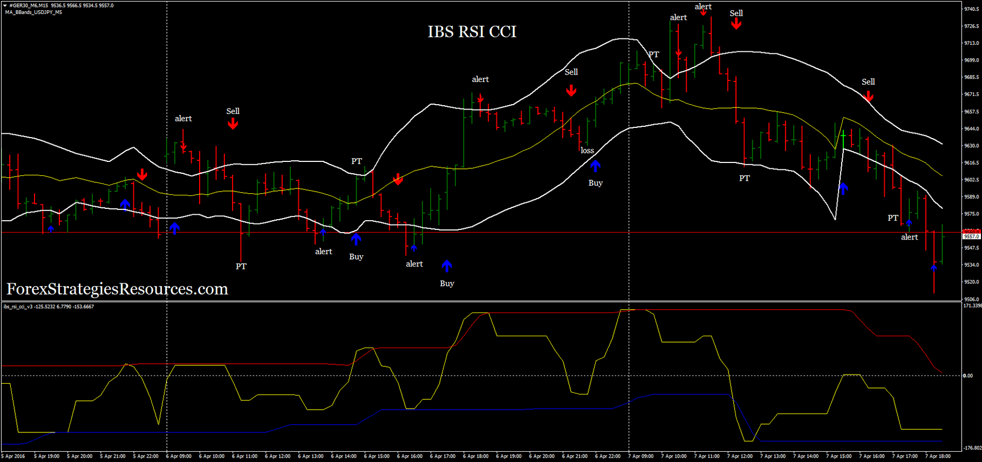The image size is (982, 462).
Task: Select the blue arrow above the leftmost Buy label
Action: [x=356, y=239]
